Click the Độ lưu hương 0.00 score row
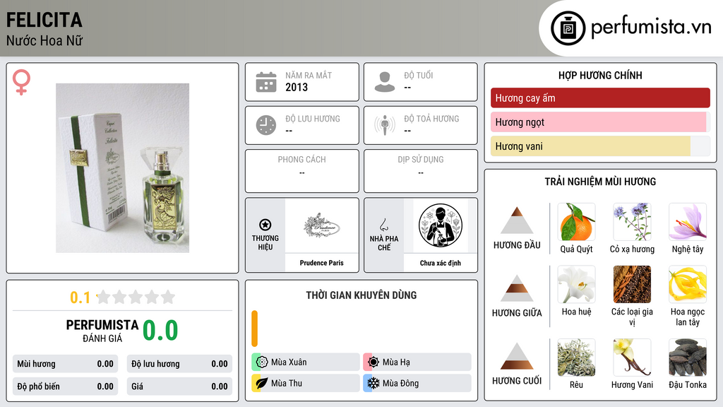 179,364
